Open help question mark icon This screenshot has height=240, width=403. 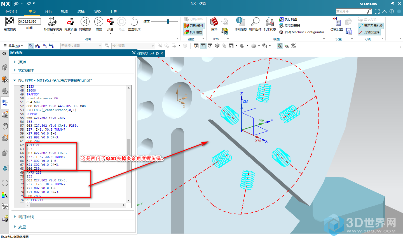click(392, 11)
